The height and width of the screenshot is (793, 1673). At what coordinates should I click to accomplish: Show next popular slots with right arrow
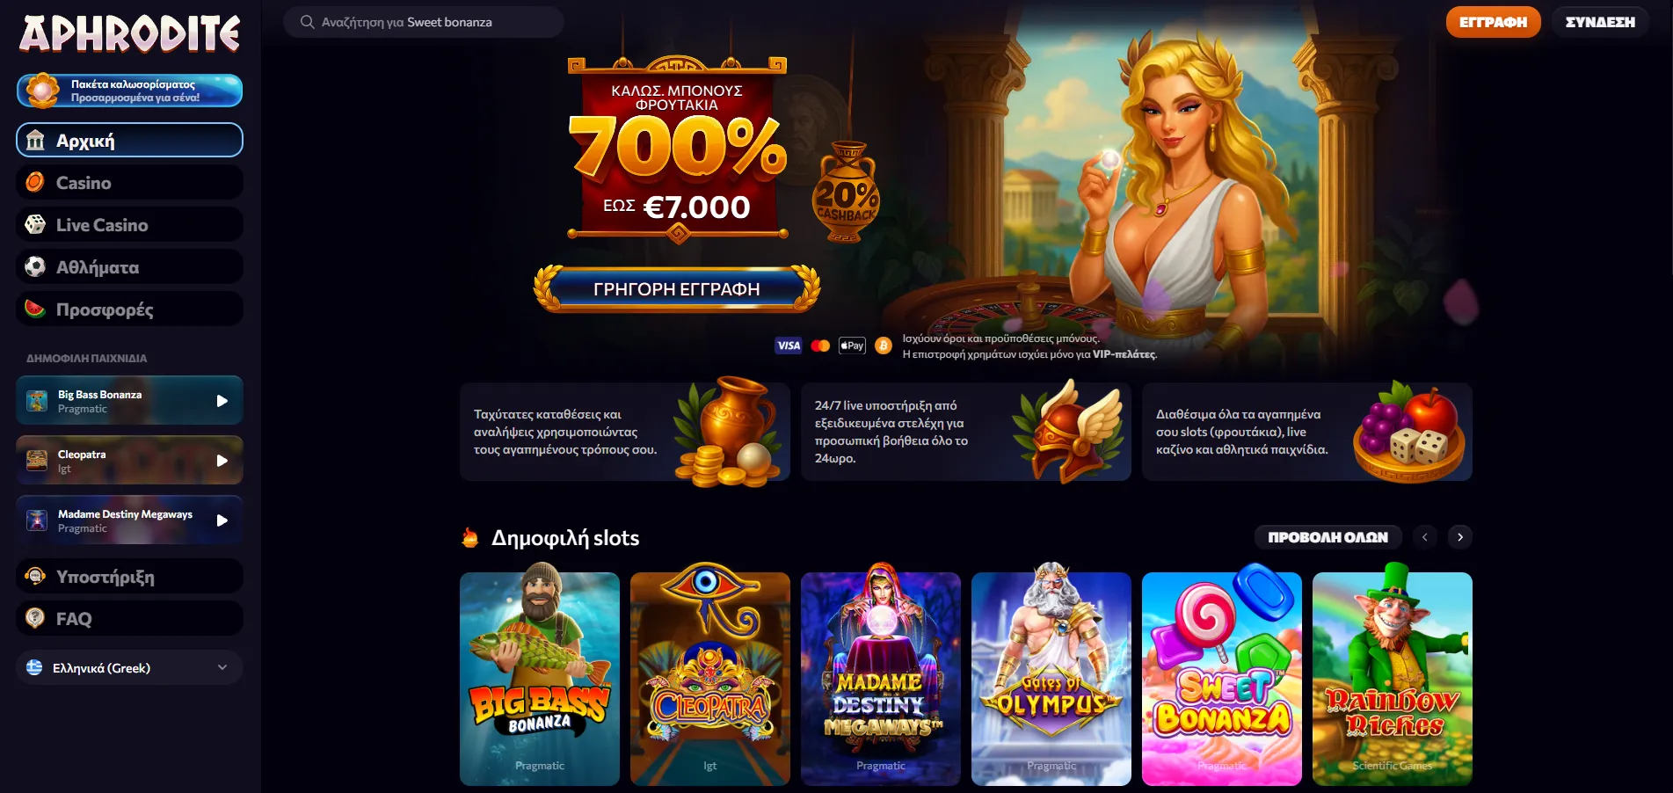click(1460, 537)
